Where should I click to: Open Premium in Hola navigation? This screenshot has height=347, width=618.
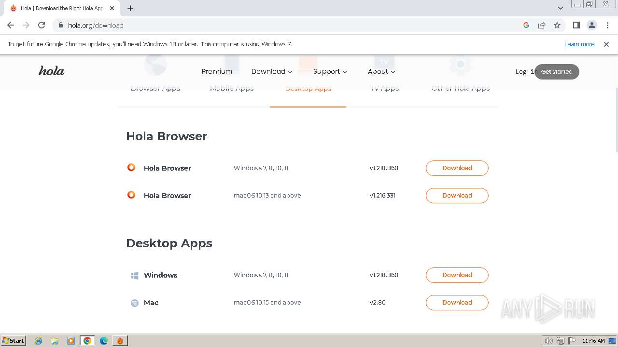pos(217,71)
